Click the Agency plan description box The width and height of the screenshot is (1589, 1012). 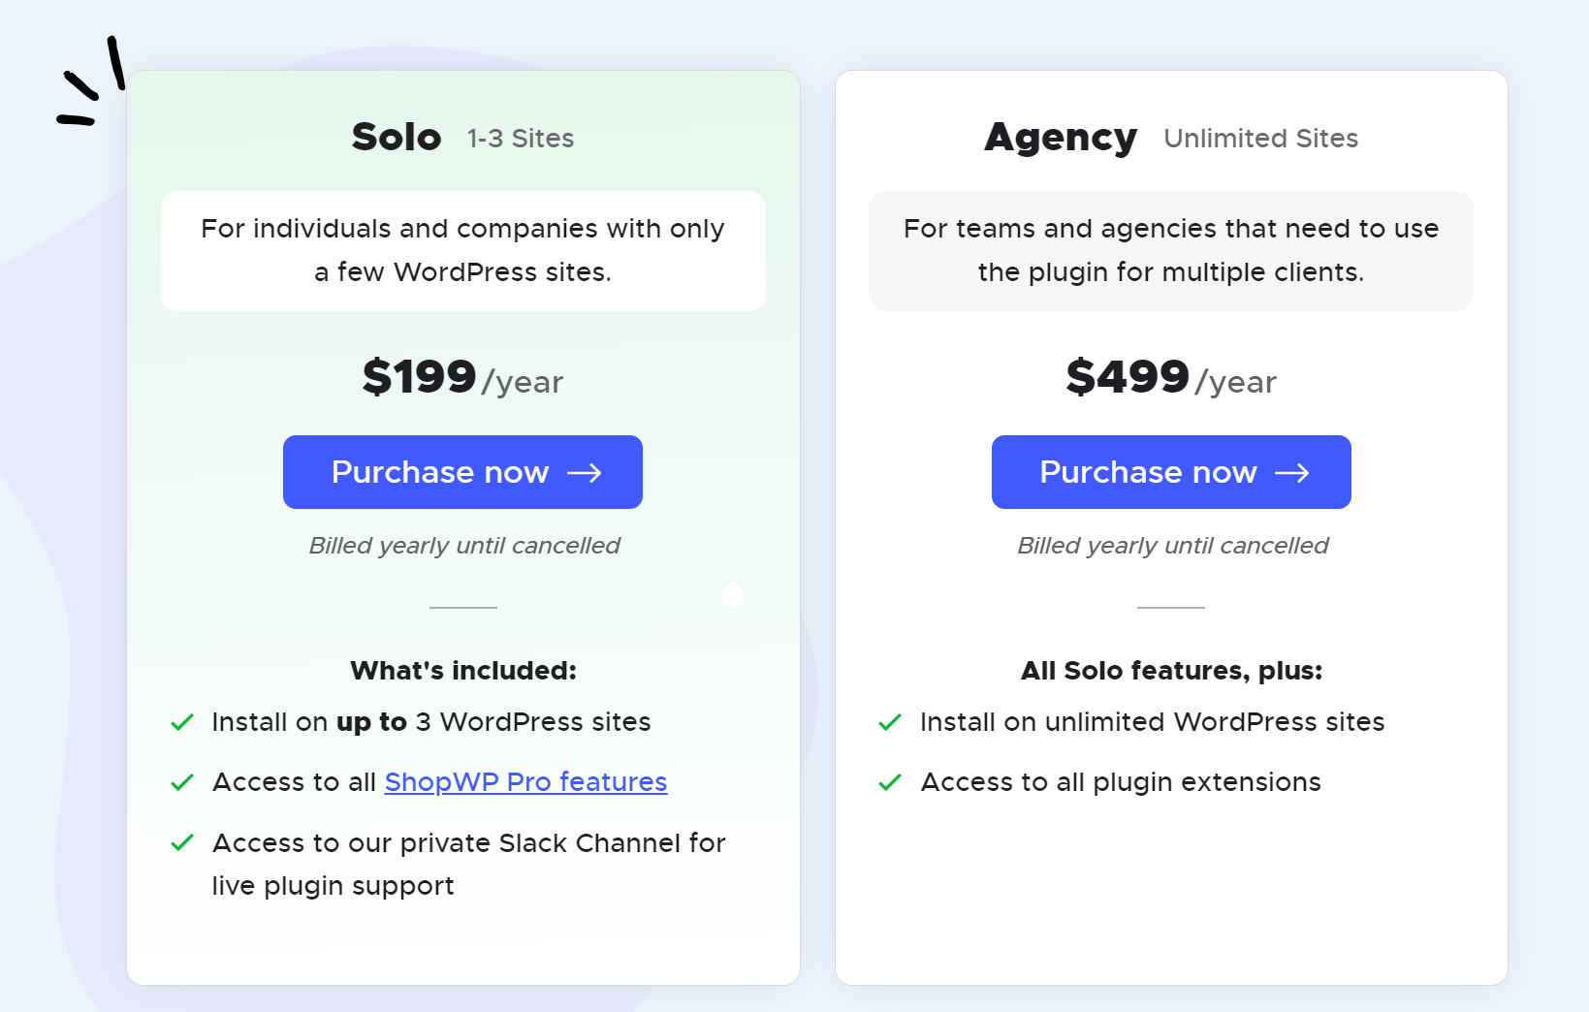1170,251
